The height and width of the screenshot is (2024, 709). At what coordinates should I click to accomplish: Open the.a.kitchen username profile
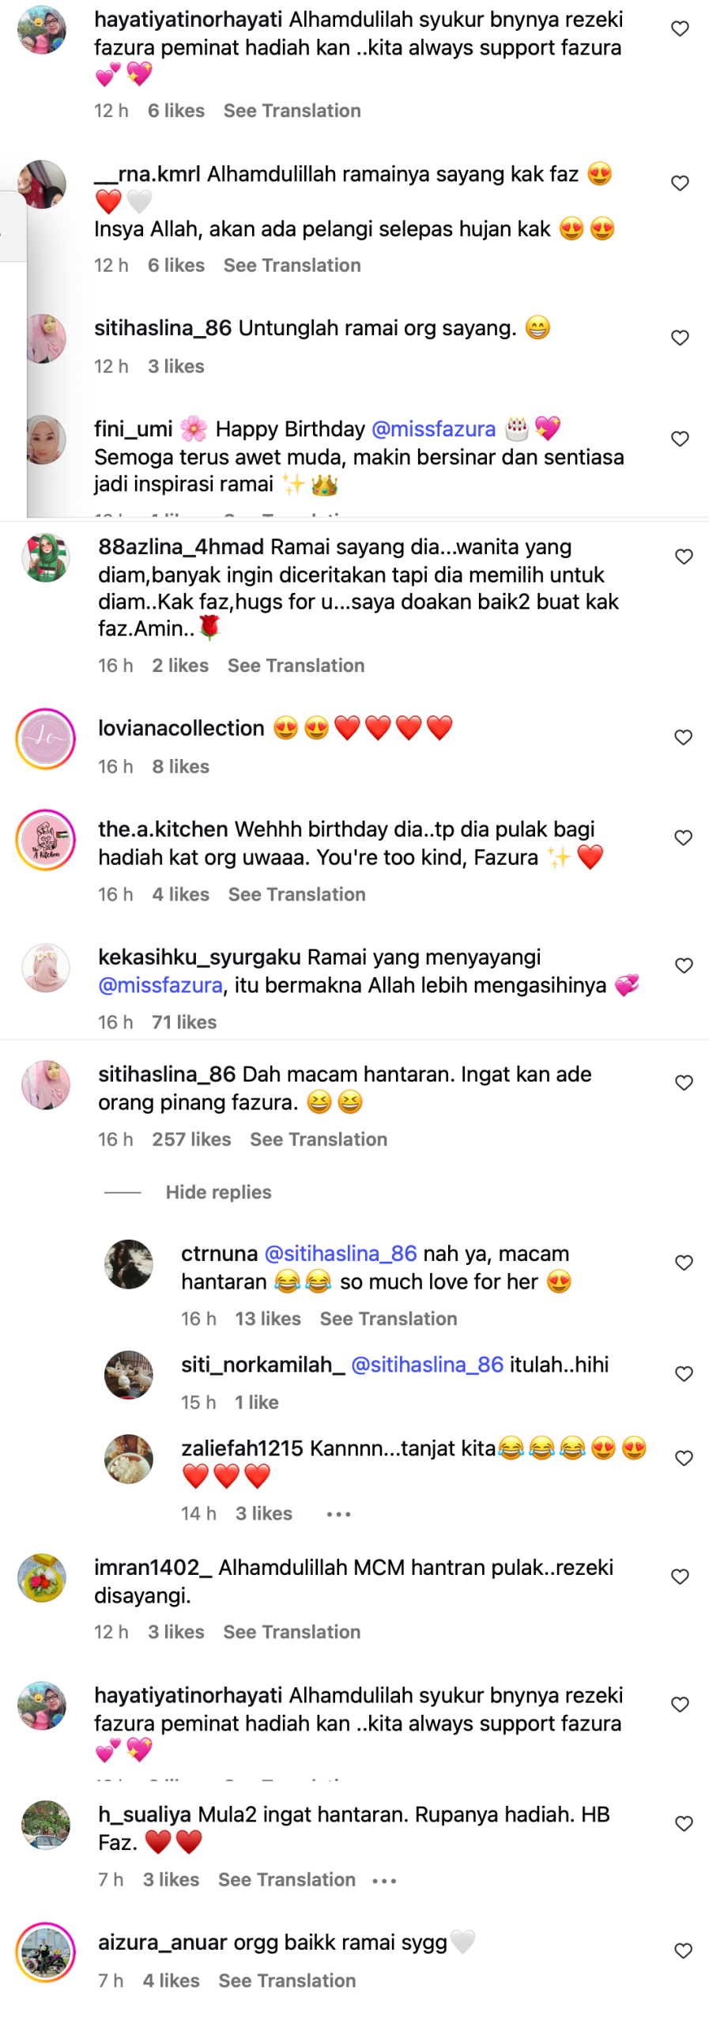(x=163, y=829)
